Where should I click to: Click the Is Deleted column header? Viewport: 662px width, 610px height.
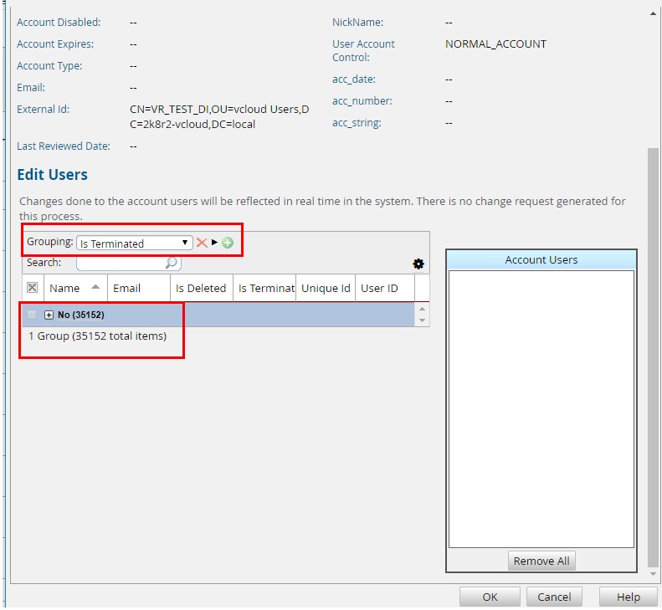pos(201,288)
